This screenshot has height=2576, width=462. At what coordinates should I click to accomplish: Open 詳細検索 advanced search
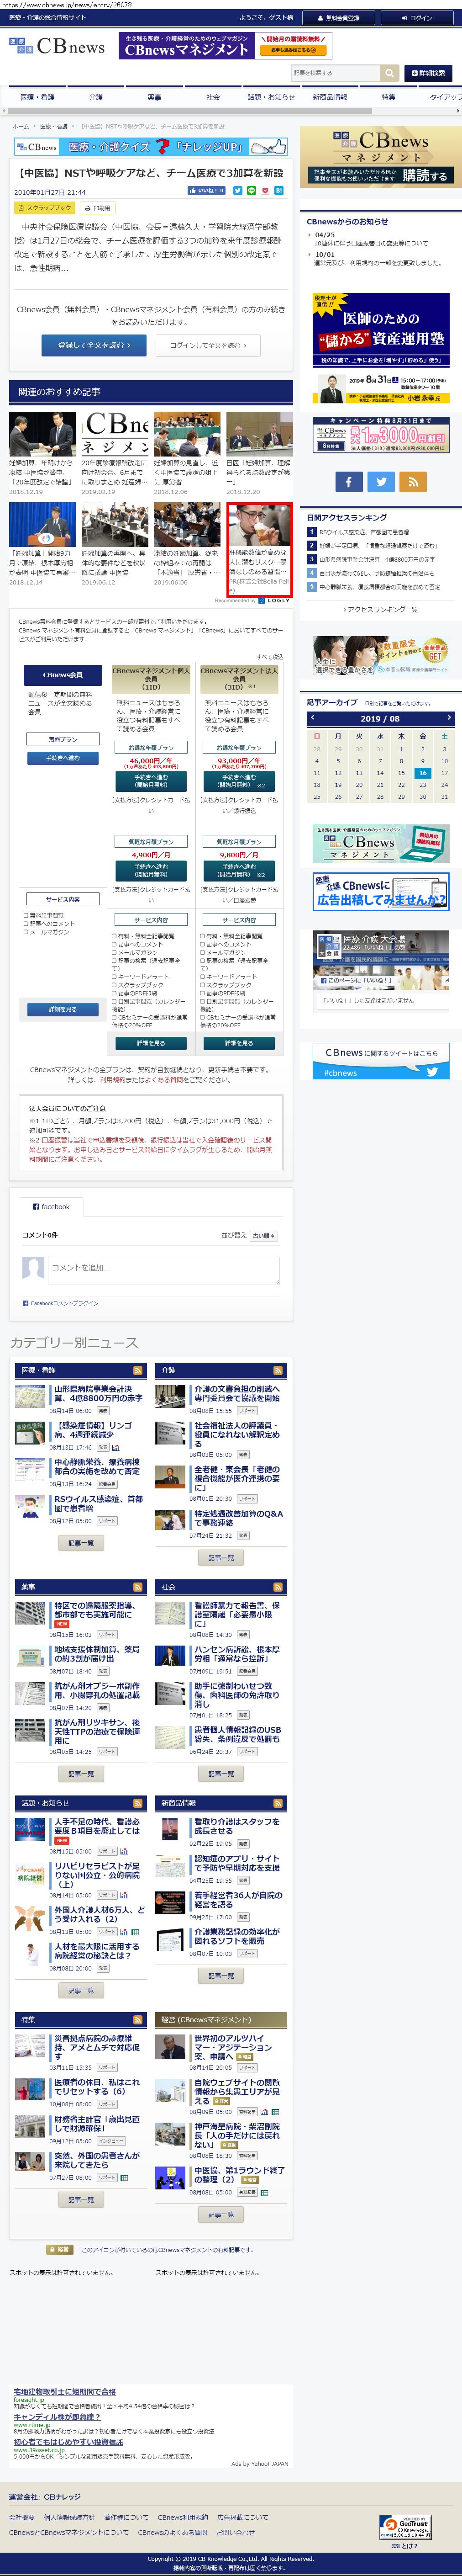428,73
